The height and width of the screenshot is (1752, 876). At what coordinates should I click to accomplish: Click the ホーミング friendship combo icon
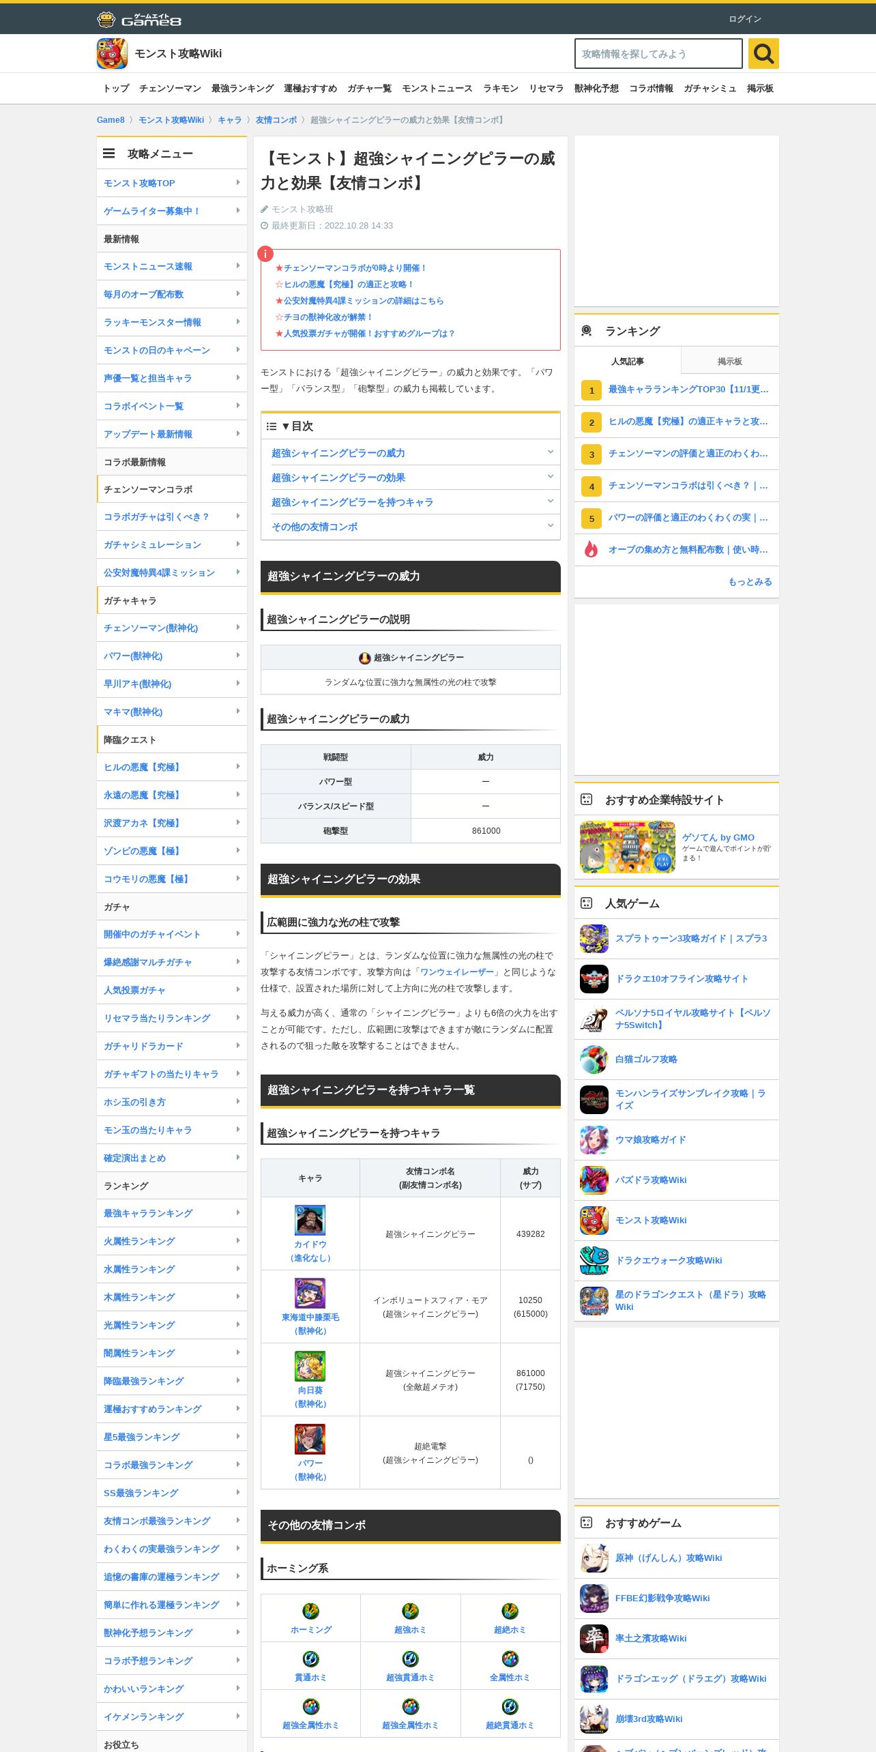(310, 1611)
